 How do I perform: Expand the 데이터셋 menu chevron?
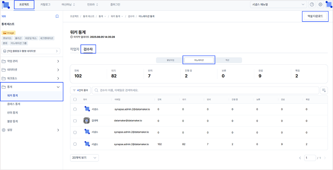58,70
